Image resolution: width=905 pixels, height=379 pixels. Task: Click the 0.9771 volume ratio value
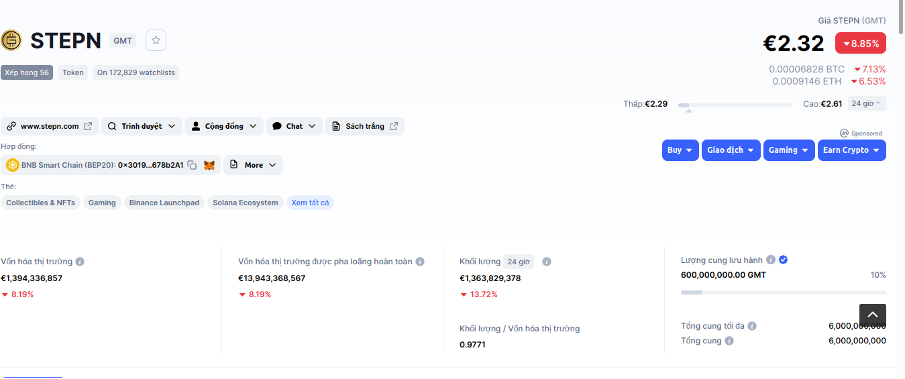472,345
